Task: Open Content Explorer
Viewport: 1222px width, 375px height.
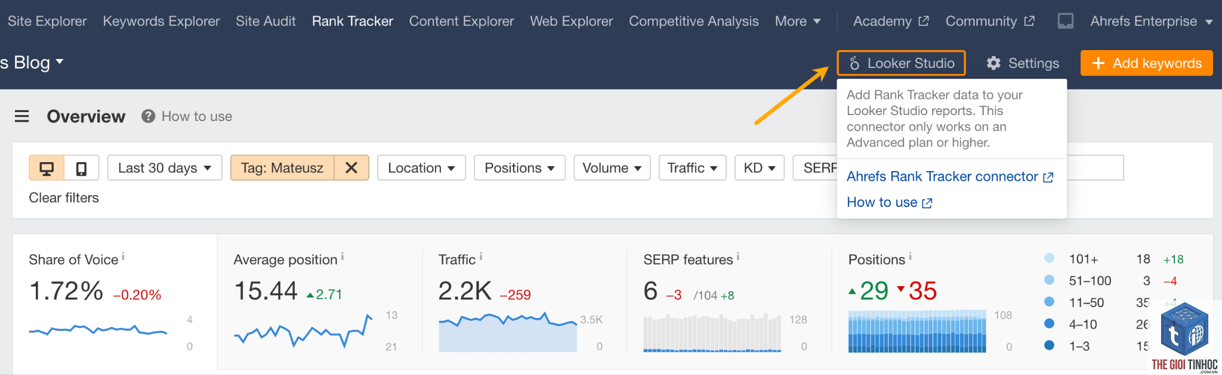Action: 461,21
